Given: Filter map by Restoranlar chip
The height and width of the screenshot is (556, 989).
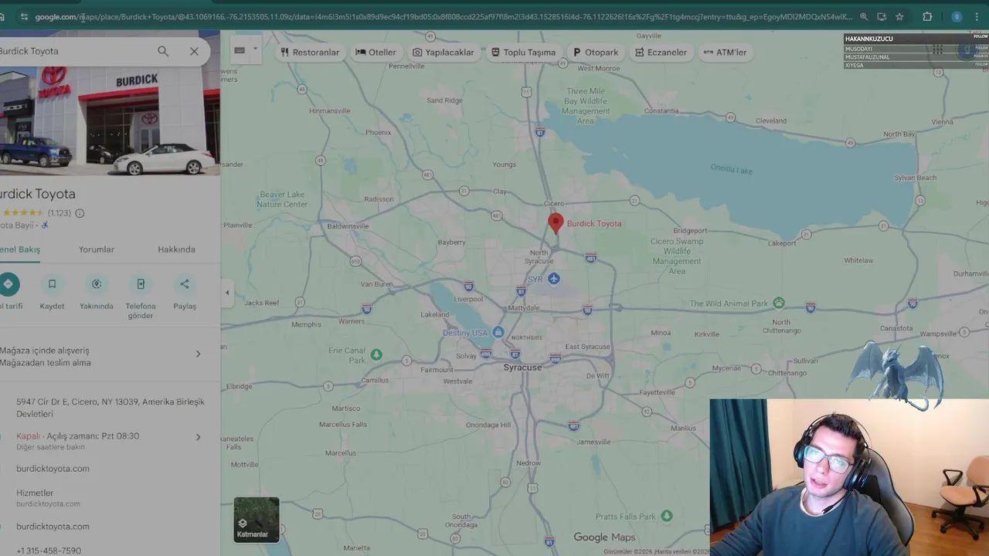Looking at the screenshot, I should click(310, 52).
